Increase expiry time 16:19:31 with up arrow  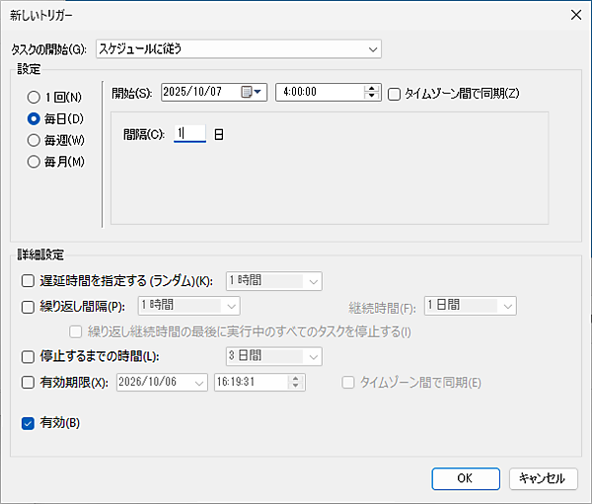(x=296, y=379)
